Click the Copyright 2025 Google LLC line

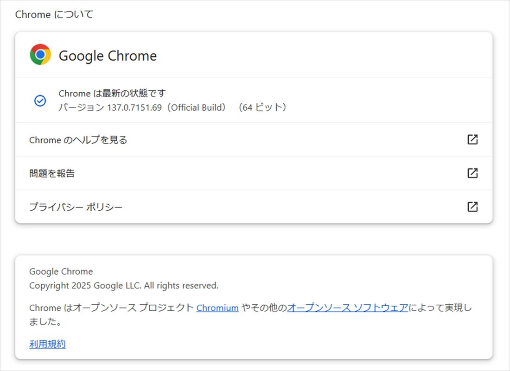[x=124, y=286]
